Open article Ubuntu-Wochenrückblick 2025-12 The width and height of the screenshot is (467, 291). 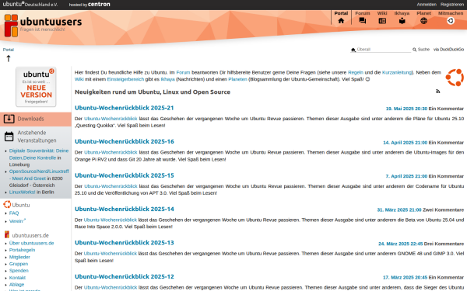[125, 277]
